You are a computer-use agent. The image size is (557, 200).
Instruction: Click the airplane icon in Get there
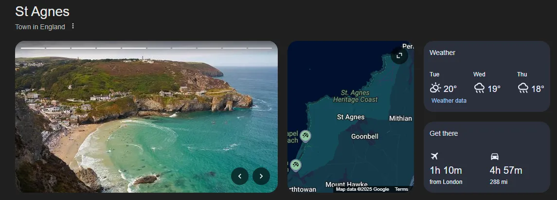point(434,156)
